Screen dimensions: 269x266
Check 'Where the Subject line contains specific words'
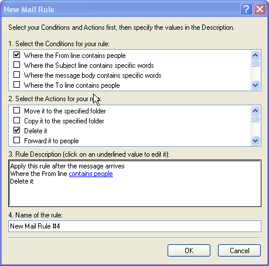coord(17,65)
